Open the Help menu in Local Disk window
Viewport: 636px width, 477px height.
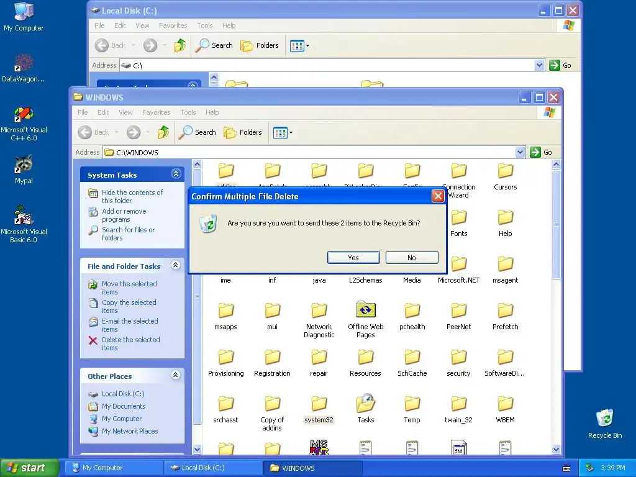tap(229, 25)
